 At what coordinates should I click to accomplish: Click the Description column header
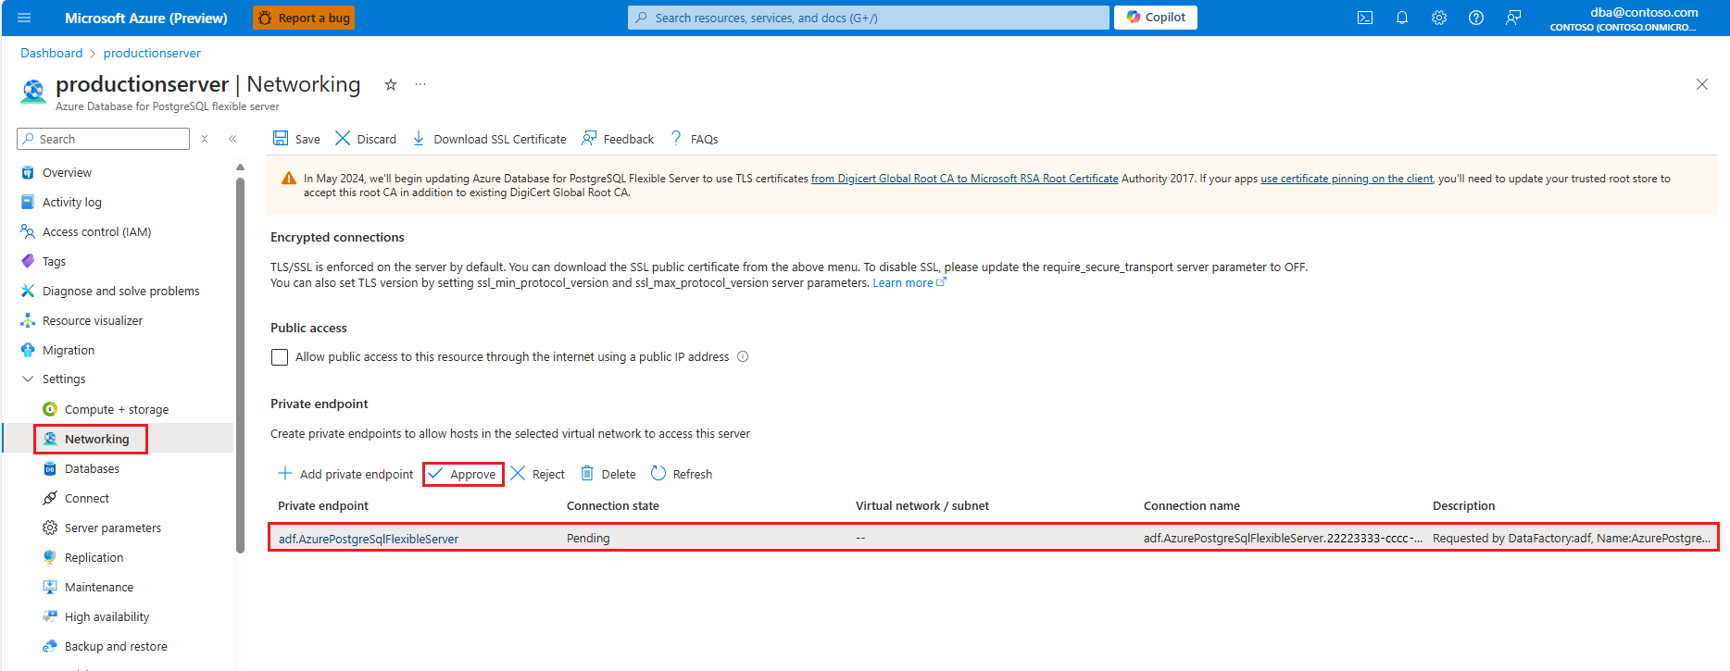[x=1463, y=505]
